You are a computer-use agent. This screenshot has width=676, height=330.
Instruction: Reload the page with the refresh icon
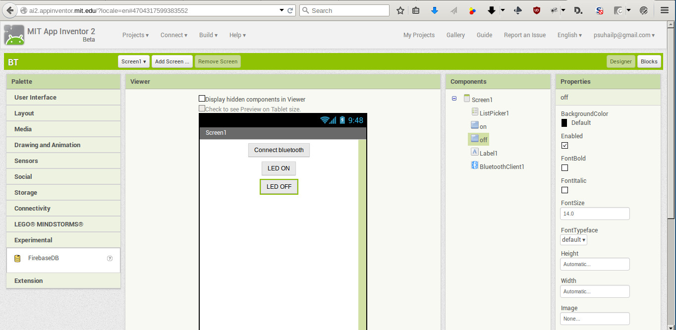click(291, 10)
